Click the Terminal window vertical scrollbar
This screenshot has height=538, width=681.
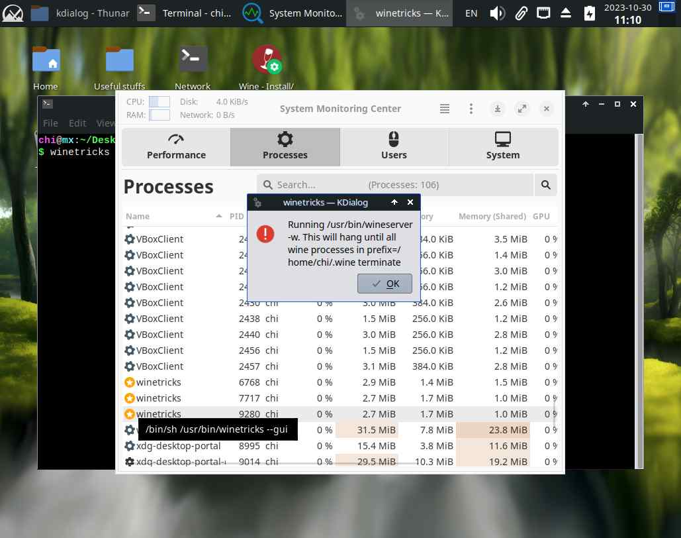(x=639, y=301)
